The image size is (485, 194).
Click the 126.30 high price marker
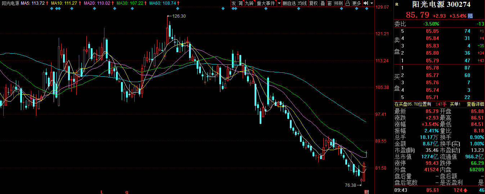point(179,16)
